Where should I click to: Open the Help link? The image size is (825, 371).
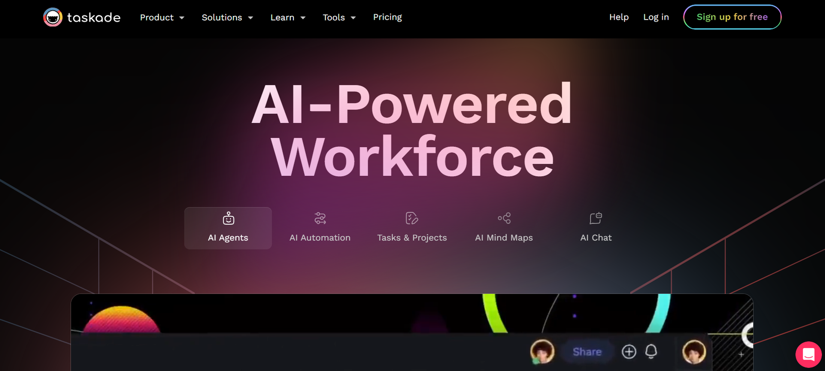click(619, 17)
